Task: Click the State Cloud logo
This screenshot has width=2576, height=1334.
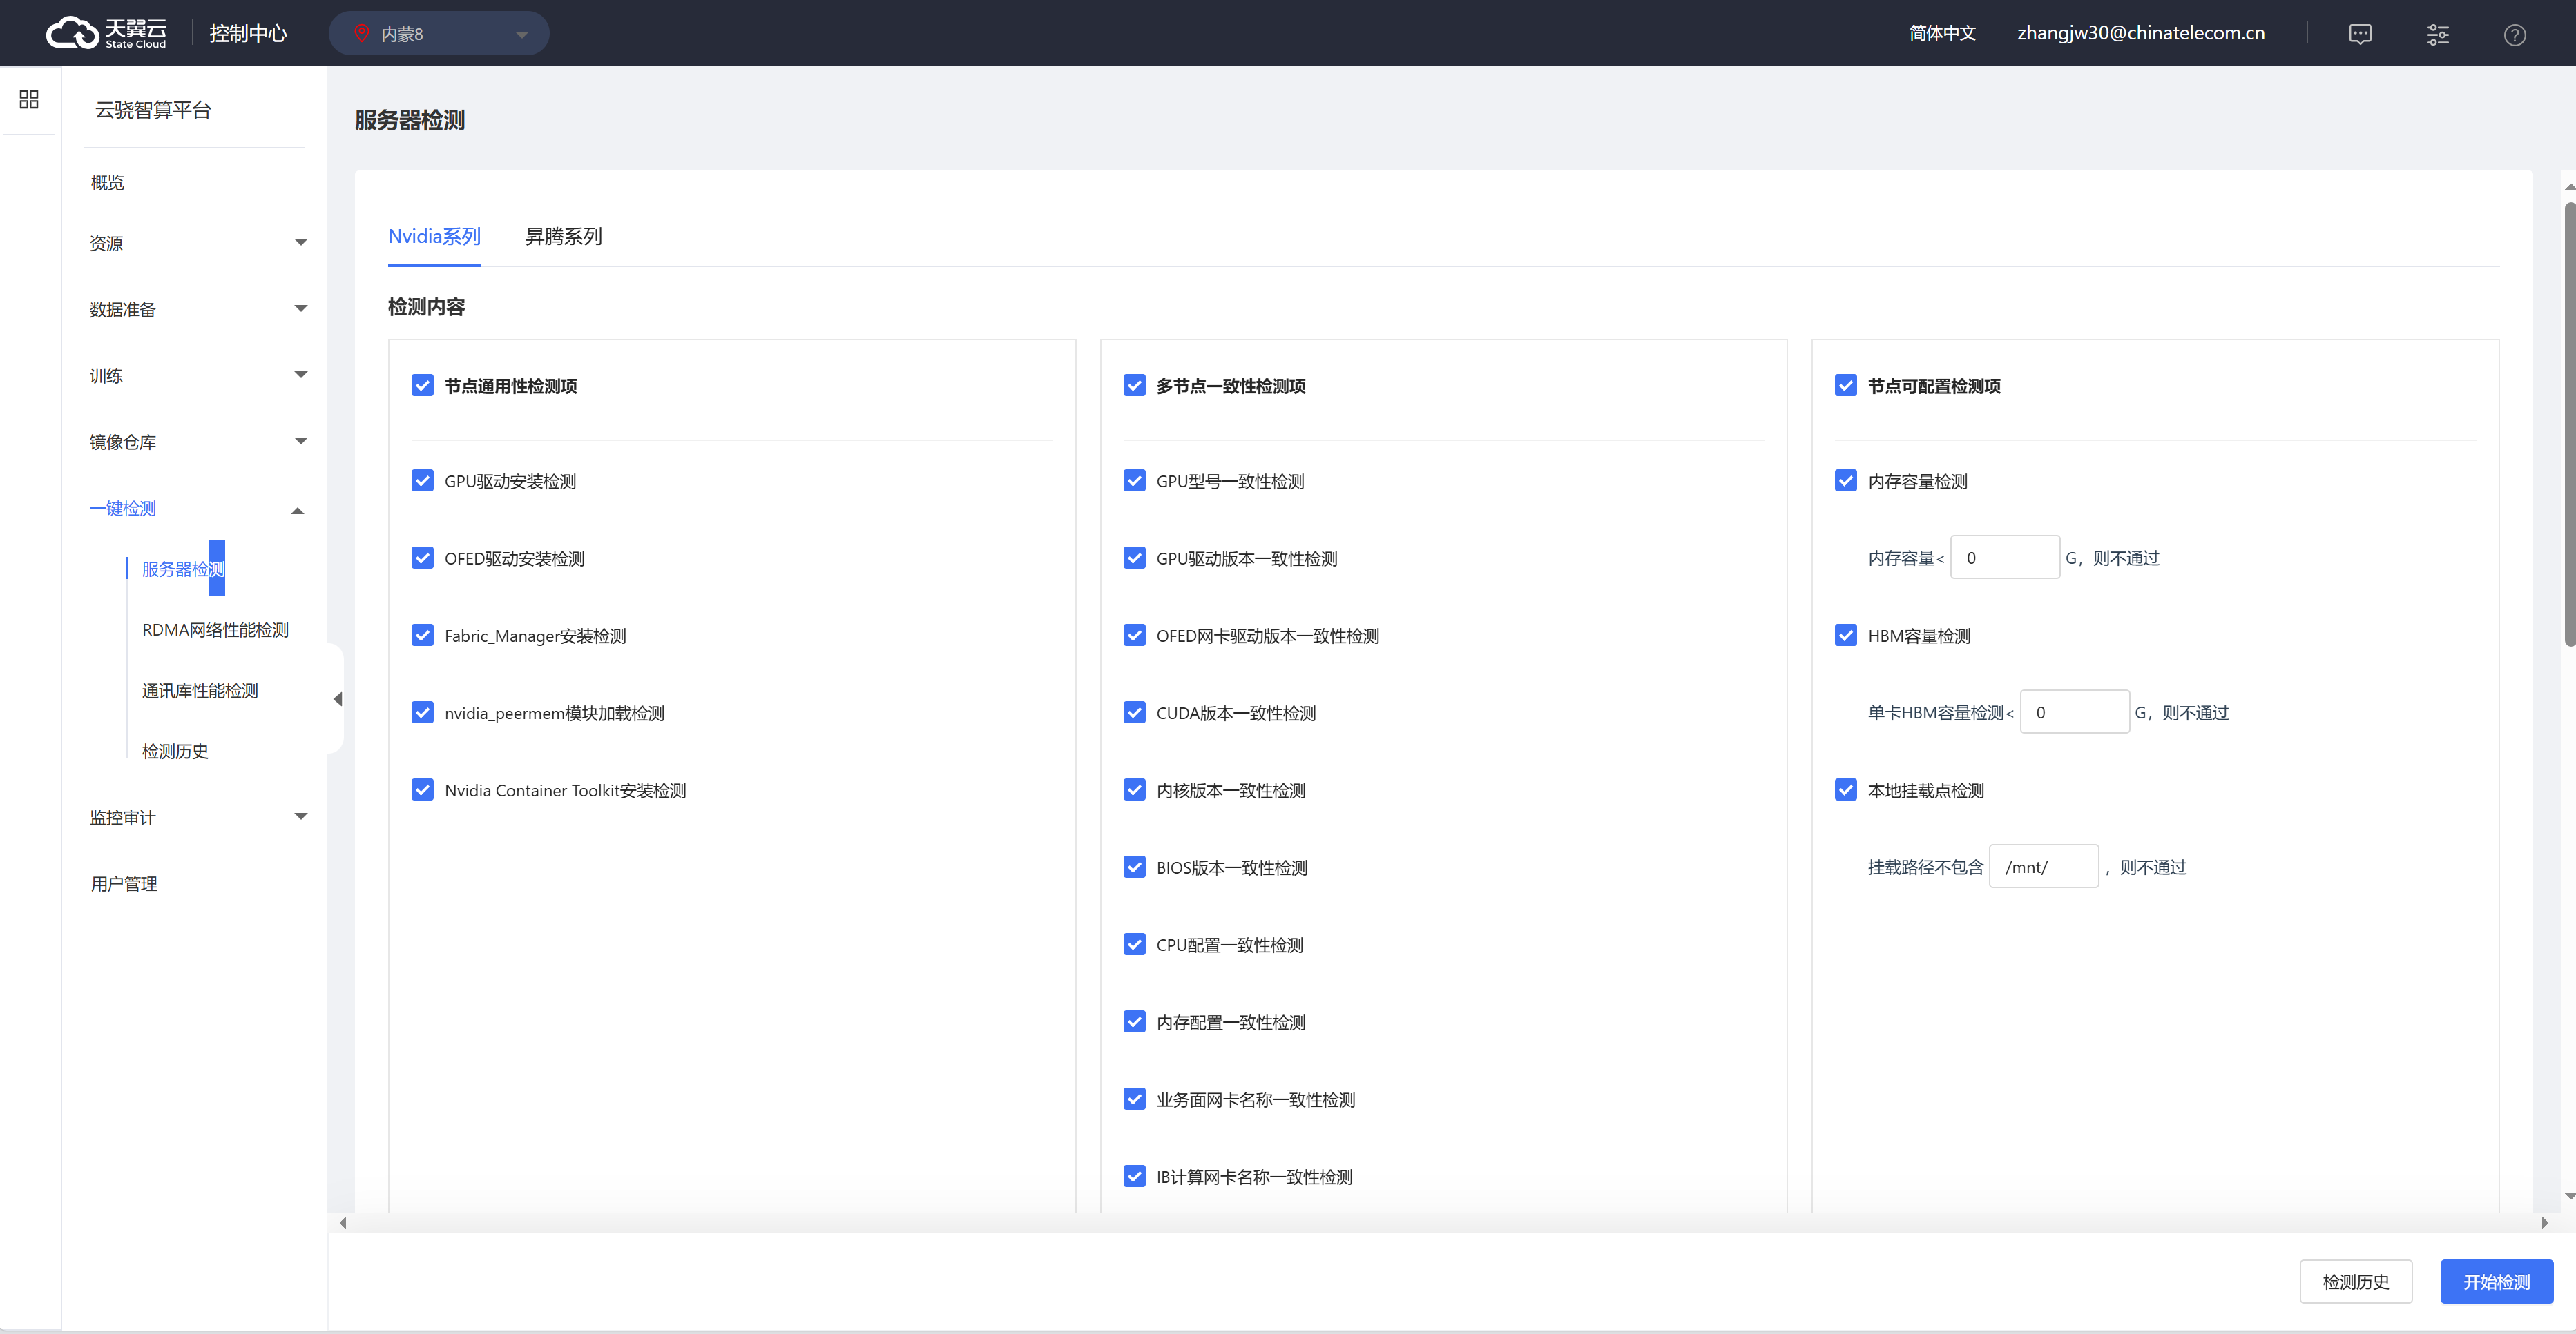Action: (x=107, y=33)
